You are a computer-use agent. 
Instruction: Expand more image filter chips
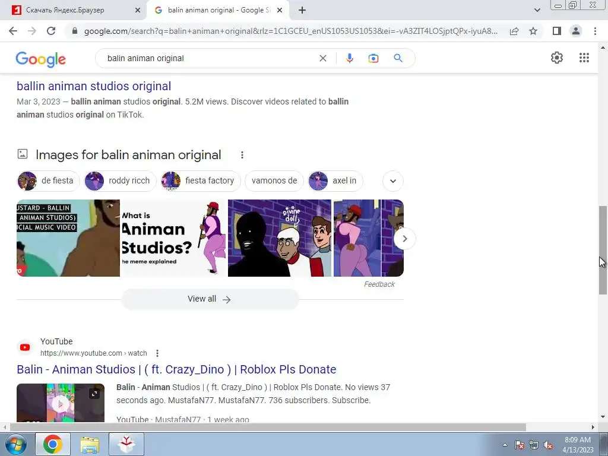coord(393,181)
